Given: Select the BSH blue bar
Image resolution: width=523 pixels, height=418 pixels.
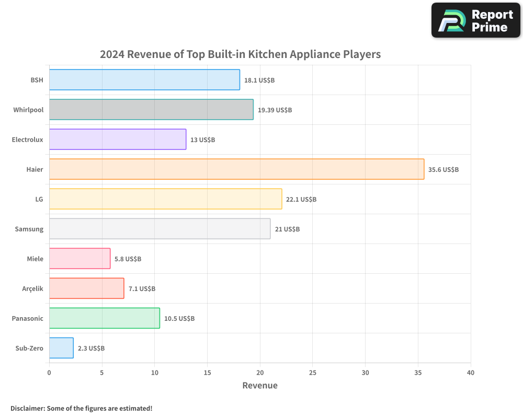Looking at the screenshot, I should [x=144, y=80].
